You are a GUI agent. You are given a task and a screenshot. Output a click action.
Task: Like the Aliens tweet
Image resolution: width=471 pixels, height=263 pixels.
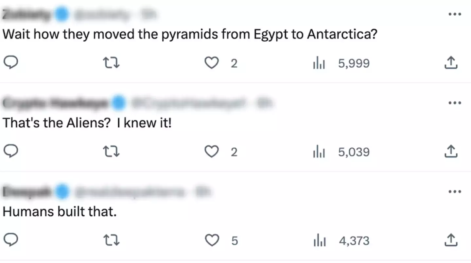point(212,152)
